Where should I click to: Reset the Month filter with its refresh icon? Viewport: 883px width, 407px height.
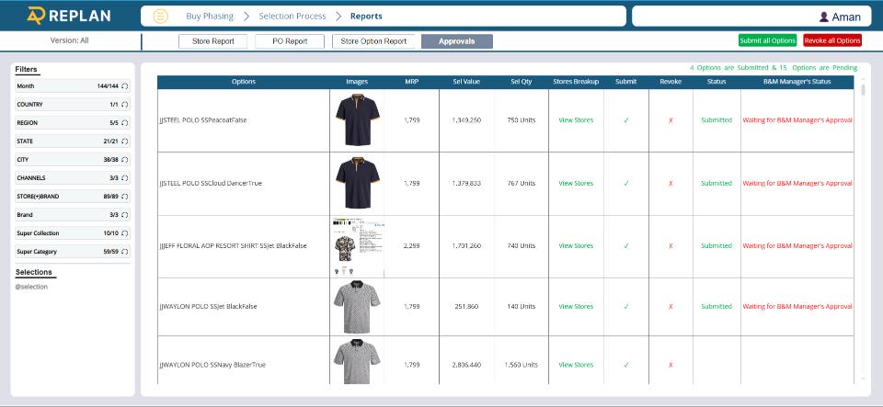pyautogui.click(x=124, y=86)
